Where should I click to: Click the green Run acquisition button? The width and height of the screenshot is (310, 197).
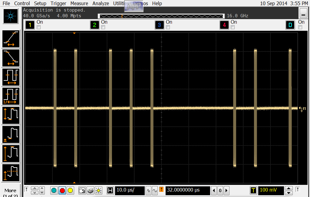coord(54,191)
